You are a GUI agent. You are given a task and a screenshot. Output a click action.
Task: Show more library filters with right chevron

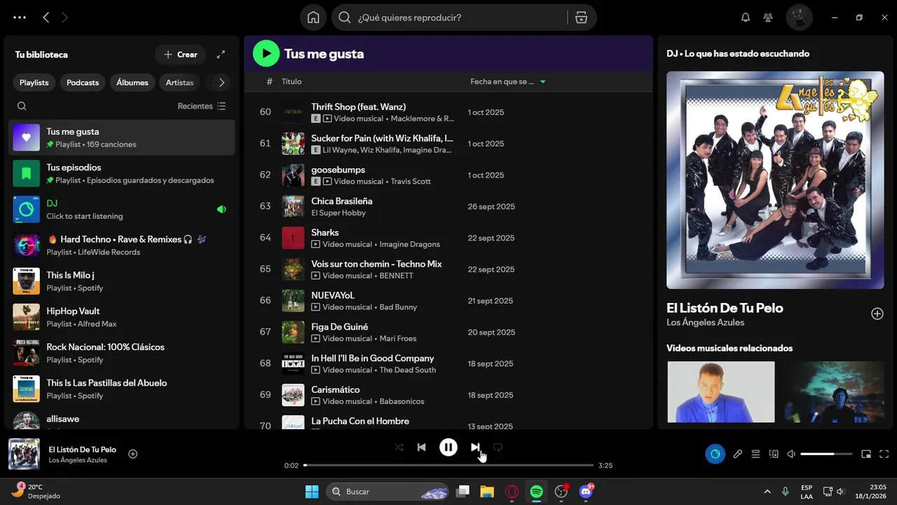point(221,82)
